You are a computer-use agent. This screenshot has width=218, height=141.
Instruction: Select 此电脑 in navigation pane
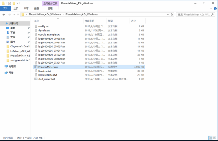[12, 67]
